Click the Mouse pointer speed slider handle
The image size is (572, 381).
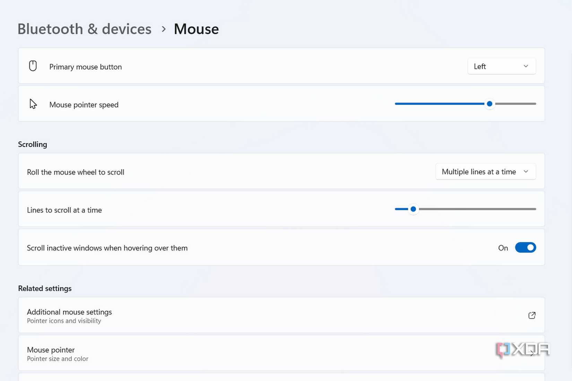pyautogui.click(x=489, y=104)
